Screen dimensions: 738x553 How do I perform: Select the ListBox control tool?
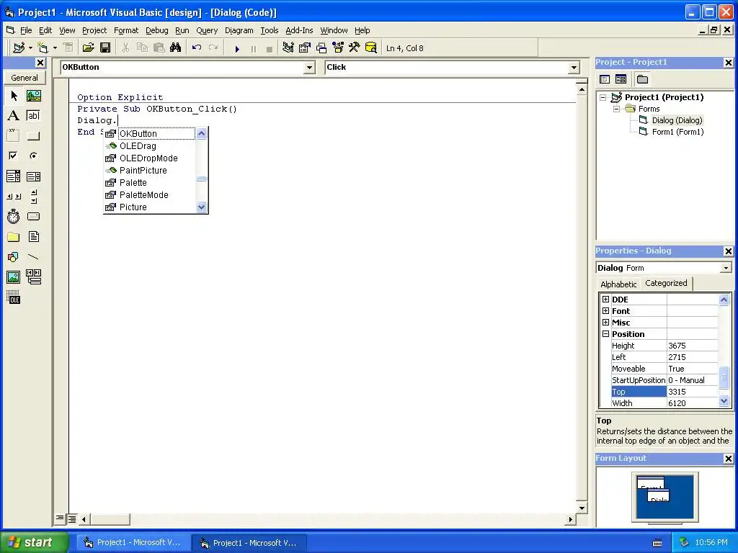[33, 176]
